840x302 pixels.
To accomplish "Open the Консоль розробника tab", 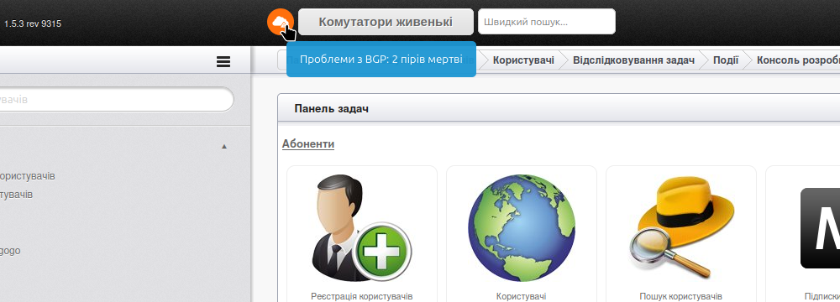I will tap(798, 60).
